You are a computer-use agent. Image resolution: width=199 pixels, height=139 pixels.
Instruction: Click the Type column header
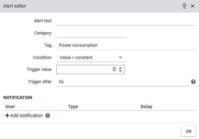(73, 107)
